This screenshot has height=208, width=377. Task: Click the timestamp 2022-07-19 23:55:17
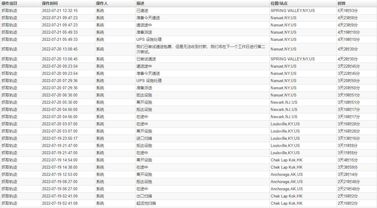click(60, 138)
